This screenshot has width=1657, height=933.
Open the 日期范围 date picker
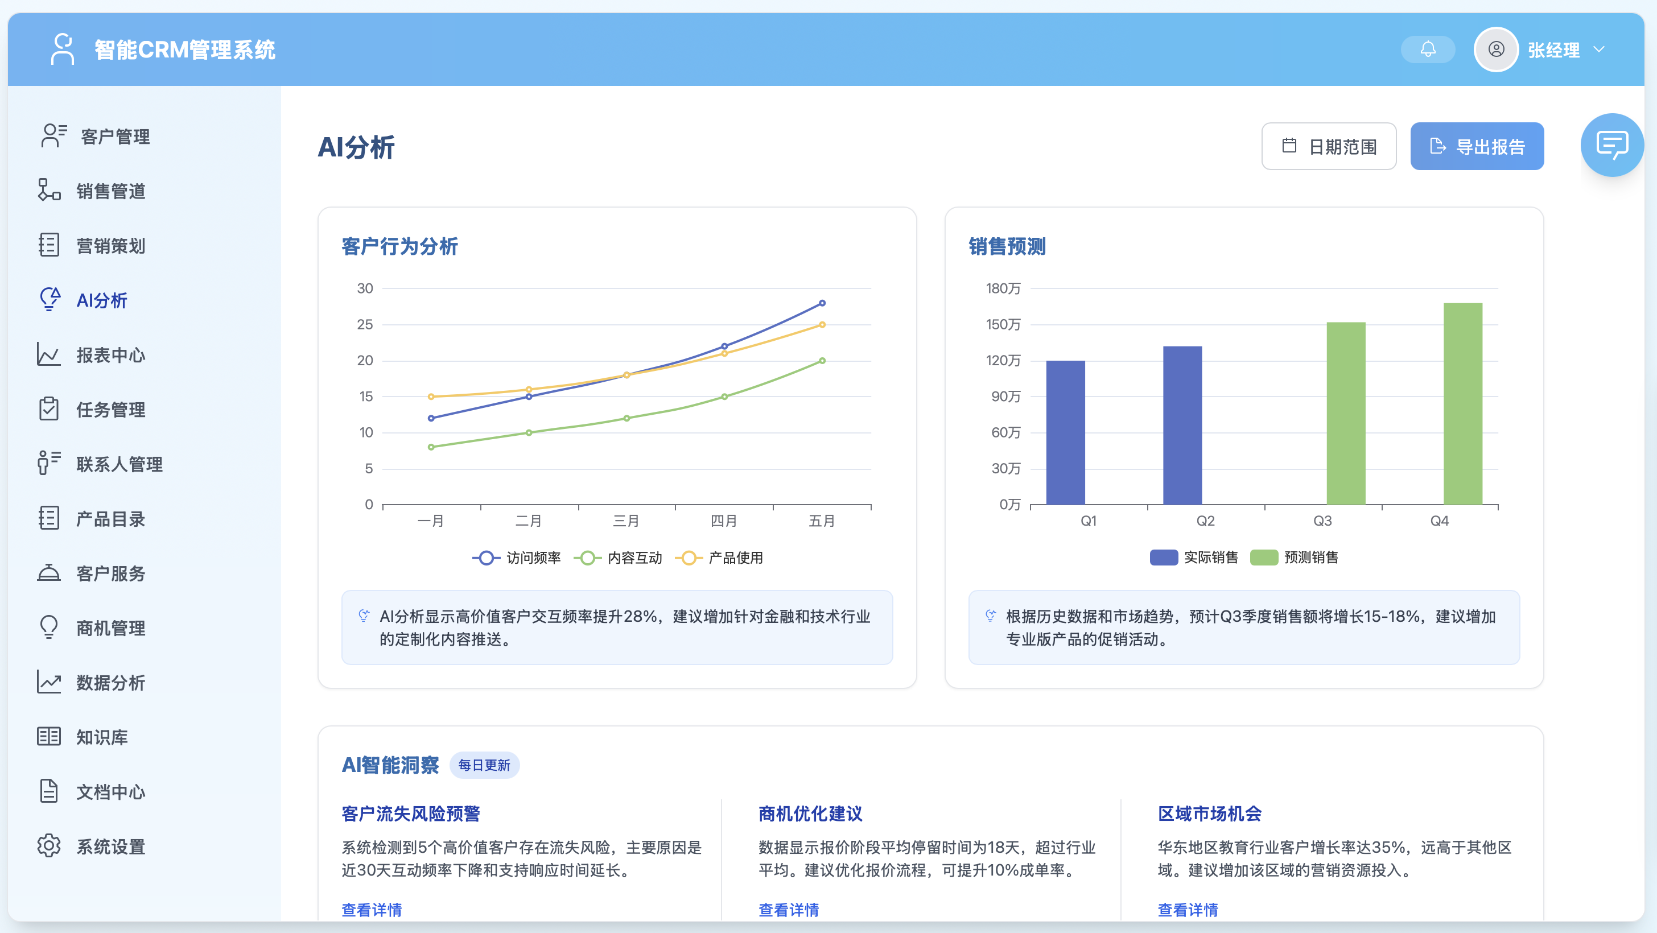point(1329,146)
